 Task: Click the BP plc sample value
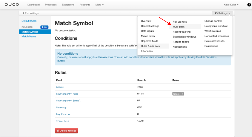point(140,94)
